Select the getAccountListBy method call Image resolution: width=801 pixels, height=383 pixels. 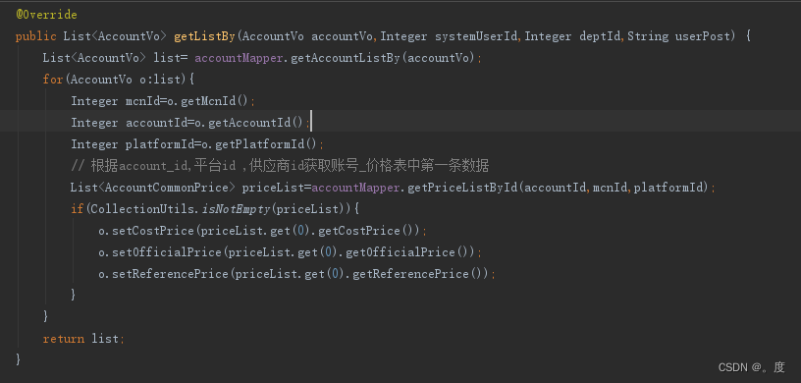[x=346, y=58]
